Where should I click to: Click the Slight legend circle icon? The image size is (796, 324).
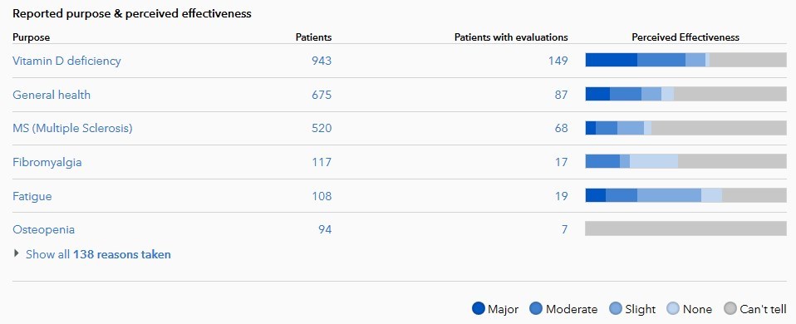tap(616, 308)
